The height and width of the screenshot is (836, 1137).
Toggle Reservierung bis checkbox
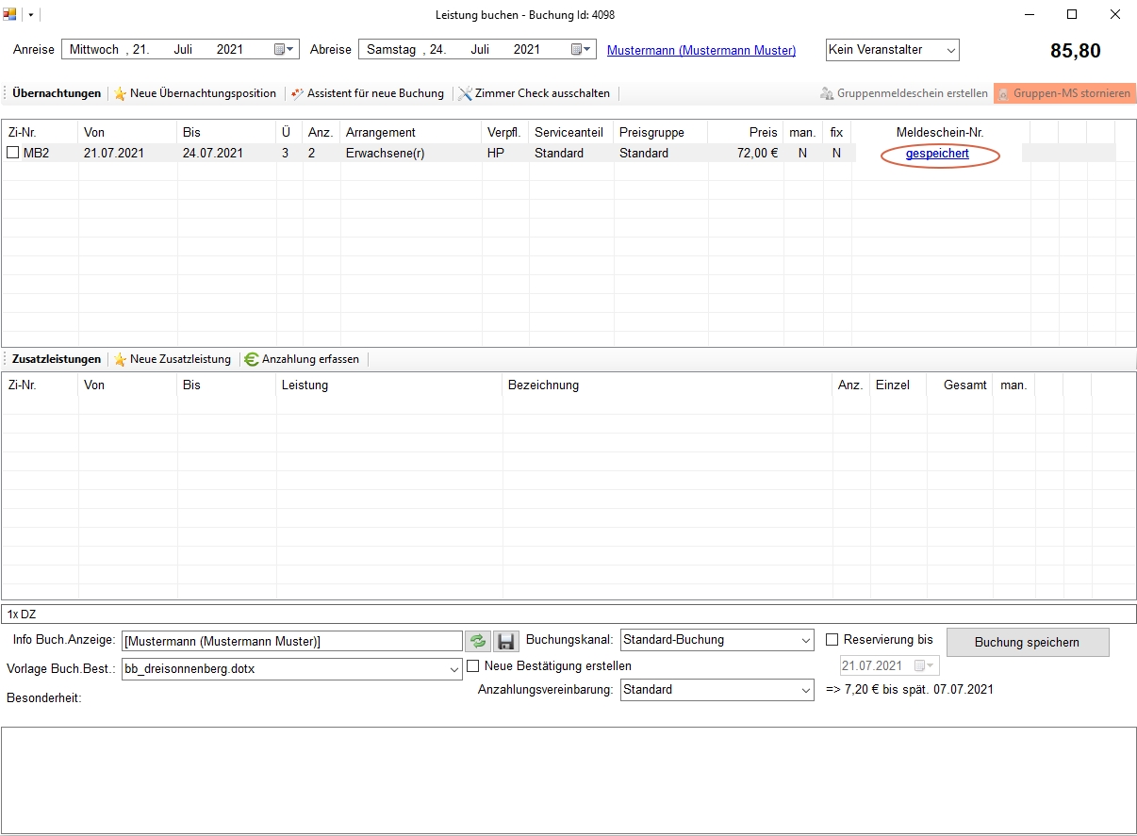[832, 640]
